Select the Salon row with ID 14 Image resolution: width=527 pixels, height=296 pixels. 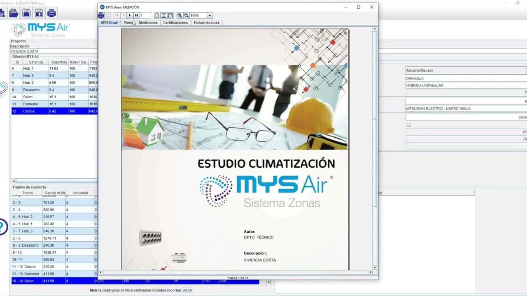tap(54, 97)
